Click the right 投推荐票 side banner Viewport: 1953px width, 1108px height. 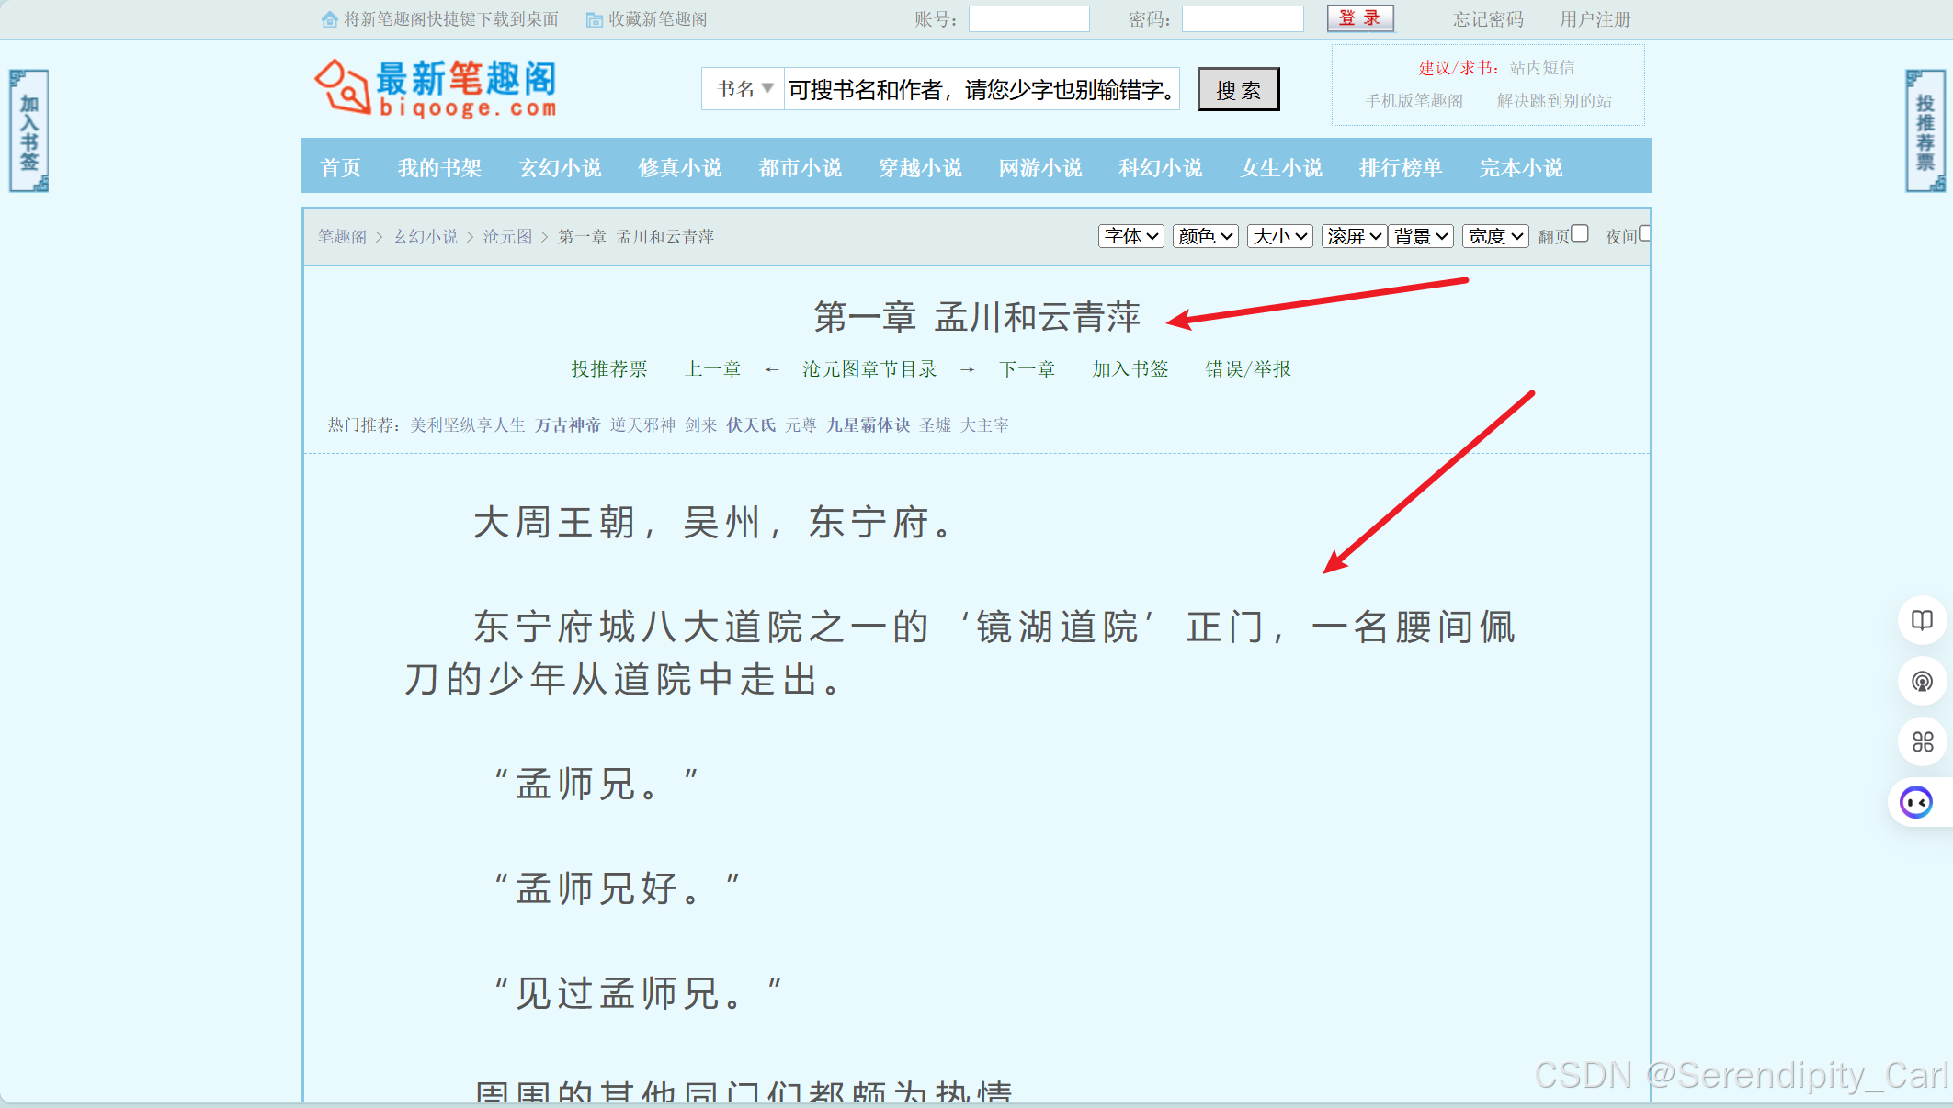(1925, 131)
